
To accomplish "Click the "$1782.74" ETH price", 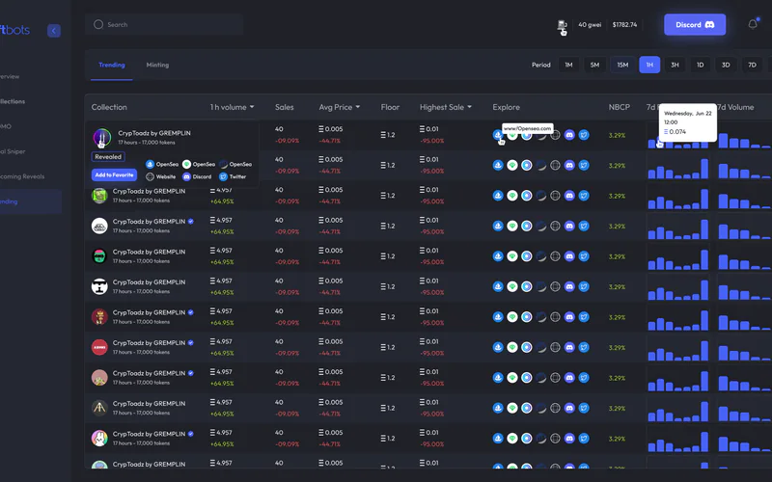I will (624, 25).
